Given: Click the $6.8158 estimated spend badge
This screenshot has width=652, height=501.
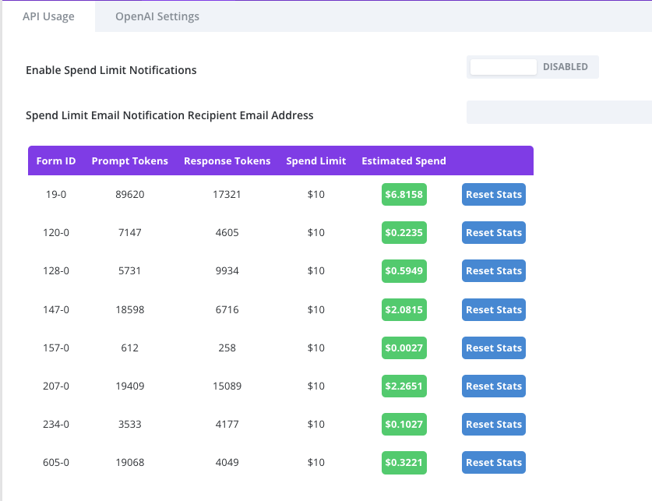Looking at the screenshot, I should [x=404, y=194].
